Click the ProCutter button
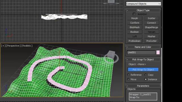 (x=152, y=41)
